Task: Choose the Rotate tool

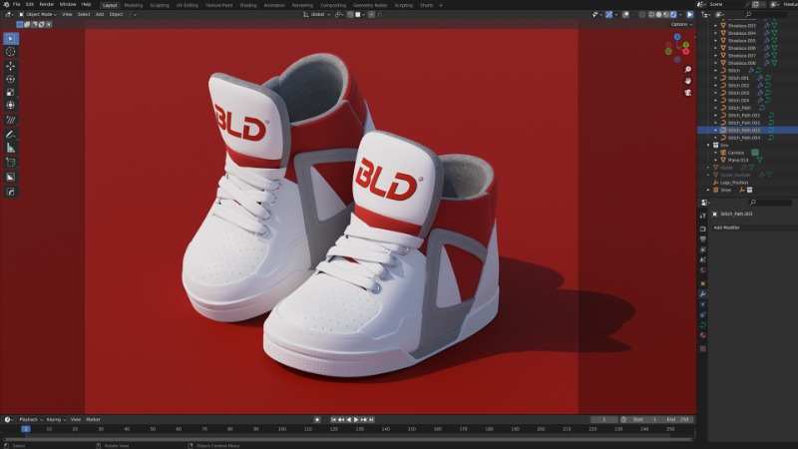Action: [x=11, y=79]
